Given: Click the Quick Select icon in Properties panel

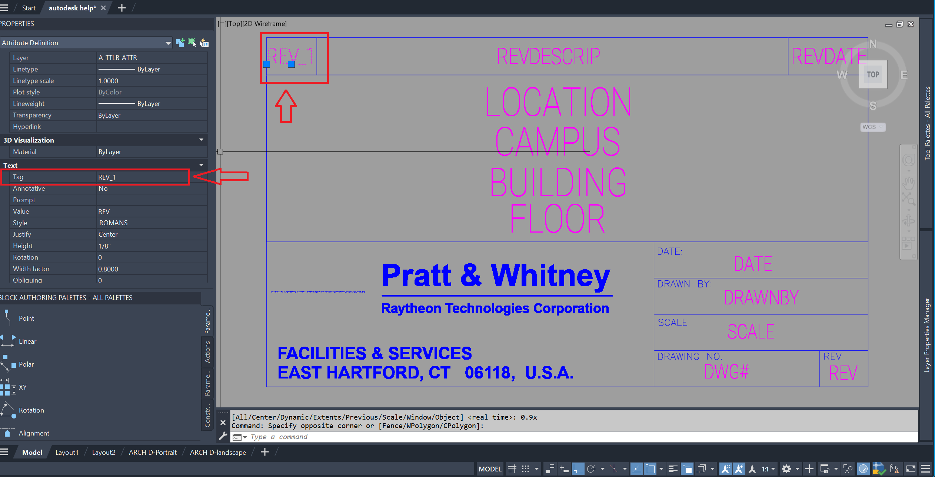Looking at the screenshot, I should click(x=204, y=43).
